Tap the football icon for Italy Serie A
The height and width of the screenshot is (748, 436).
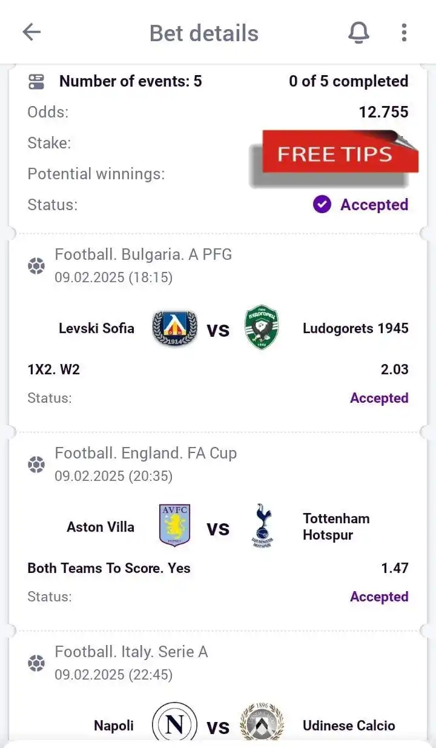(36, 663)
